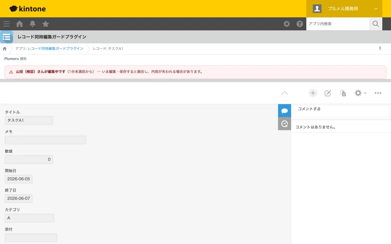Open app settings gear dropdown
Screen dimensions: 391x244
(361, 93)
